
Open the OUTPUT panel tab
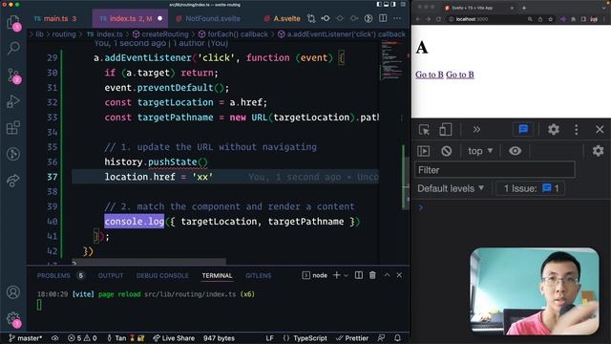click(x=111, y=276)
